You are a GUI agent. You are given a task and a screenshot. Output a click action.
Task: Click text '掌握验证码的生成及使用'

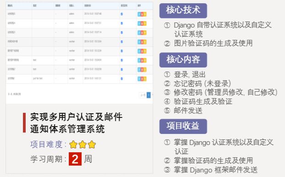click(214, 160)
